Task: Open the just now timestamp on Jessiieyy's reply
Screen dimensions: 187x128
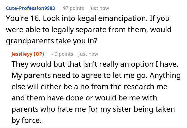Action: tap(88, 54)
